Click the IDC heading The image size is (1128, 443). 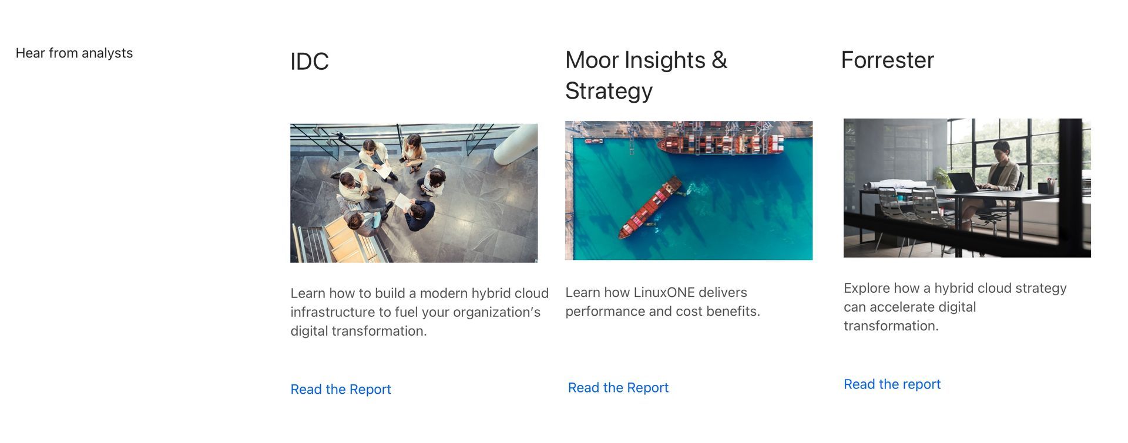pos(310,62)
